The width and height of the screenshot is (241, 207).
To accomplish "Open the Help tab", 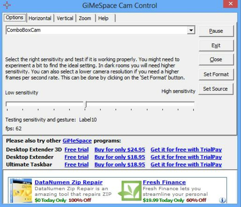I will click(104, 18).
